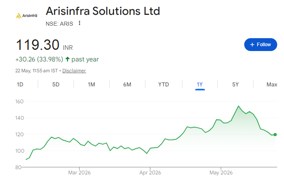Switch chart to 1D range
This screenshot has width=284, height=180.
pos(20,84)
